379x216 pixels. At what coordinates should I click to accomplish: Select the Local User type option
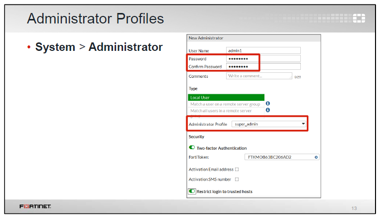pyautogui.click(x=226, y=97)
